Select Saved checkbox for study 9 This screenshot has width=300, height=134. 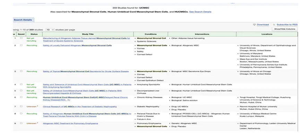[21, 123]
